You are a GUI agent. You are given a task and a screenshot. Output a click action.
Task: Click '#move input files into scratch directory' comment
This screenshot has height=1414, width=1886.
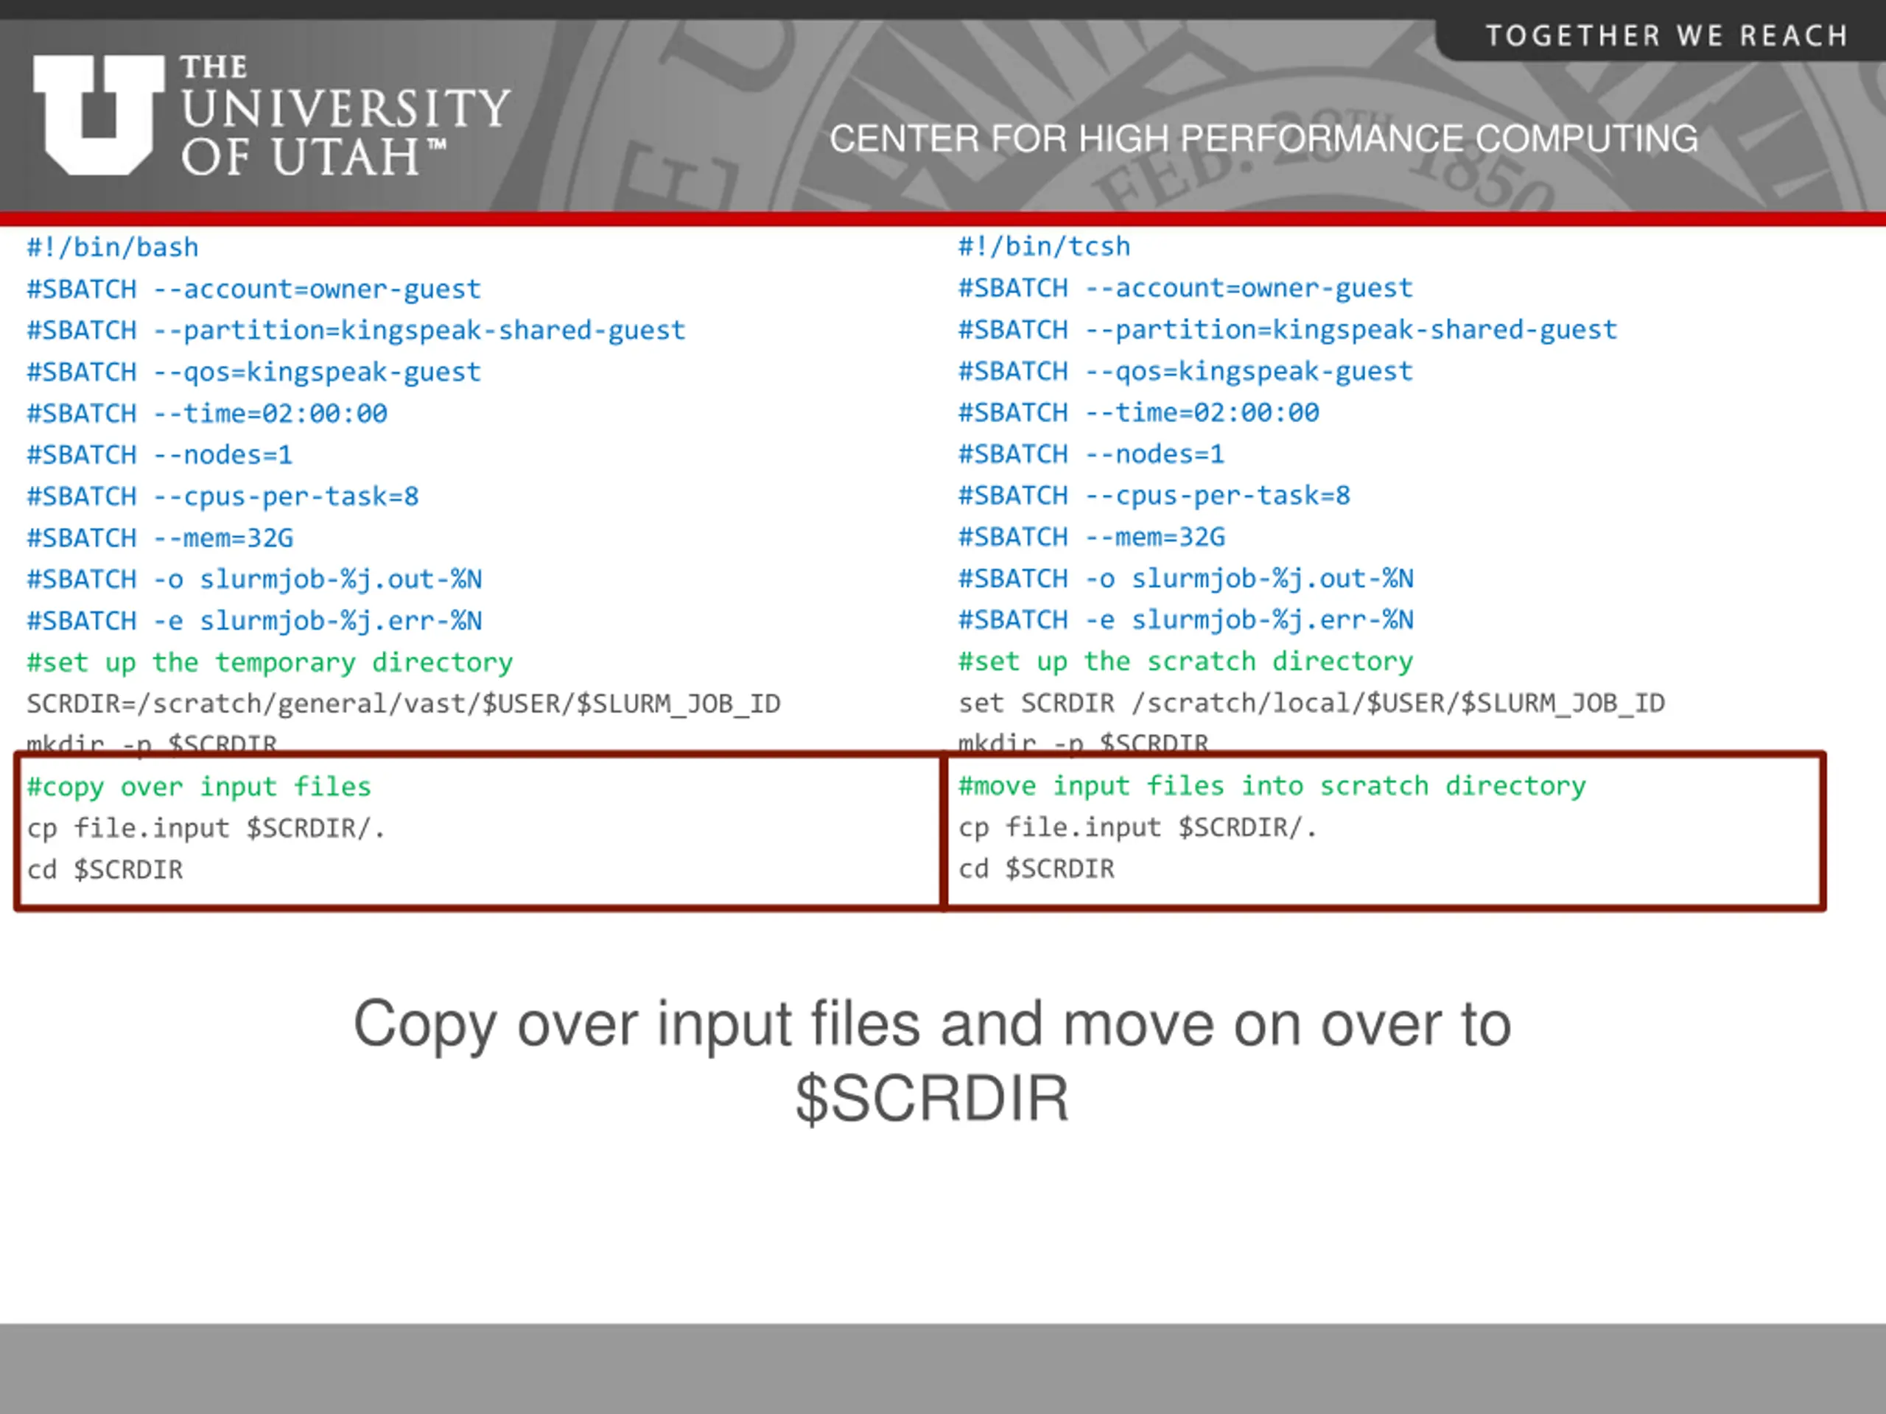click(x=1272, y=787)
